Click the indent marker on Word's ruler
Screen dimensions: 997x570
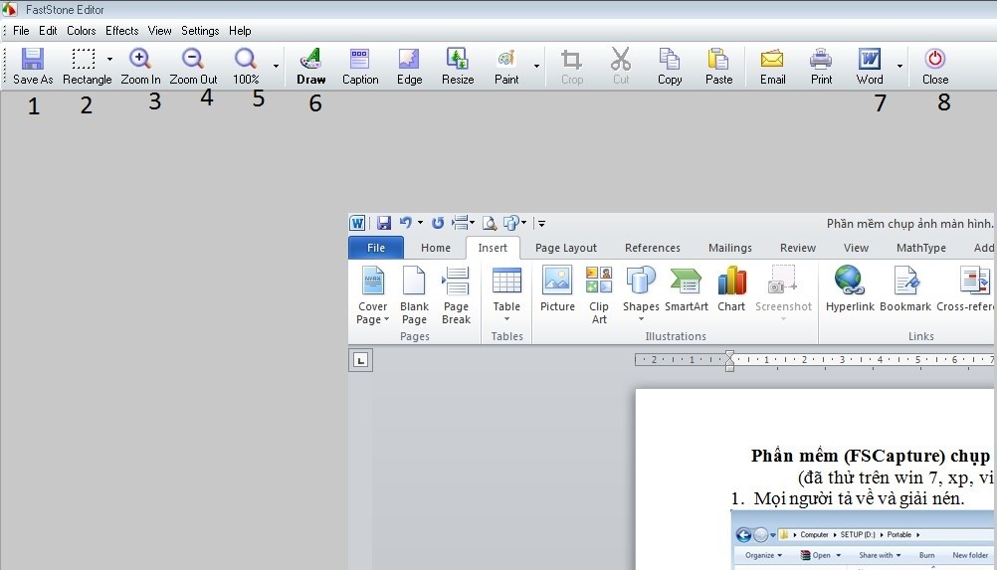pyautogui.click(x=729, y=361)
